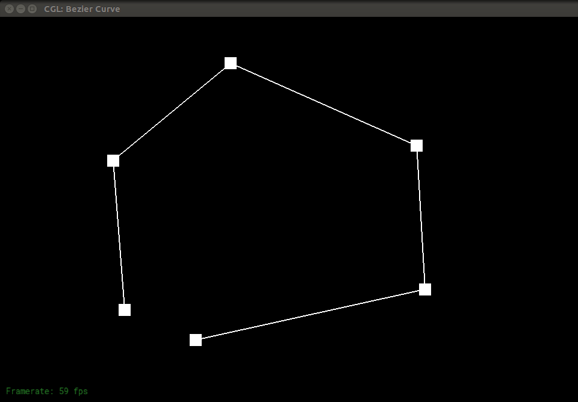
Task: Select the upper-right control point square
Action: coord(417,146)
